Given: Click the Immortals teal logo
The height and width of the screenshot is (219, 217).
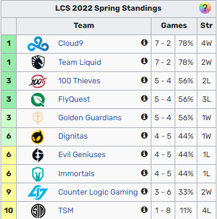Looking at the screenshot, I should (x=38, y=174).
